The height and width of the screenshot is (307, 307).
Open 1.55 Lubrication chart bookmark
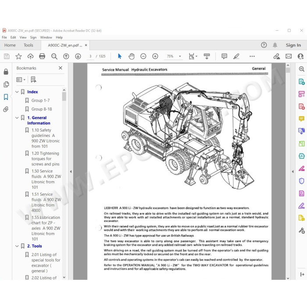46,228
